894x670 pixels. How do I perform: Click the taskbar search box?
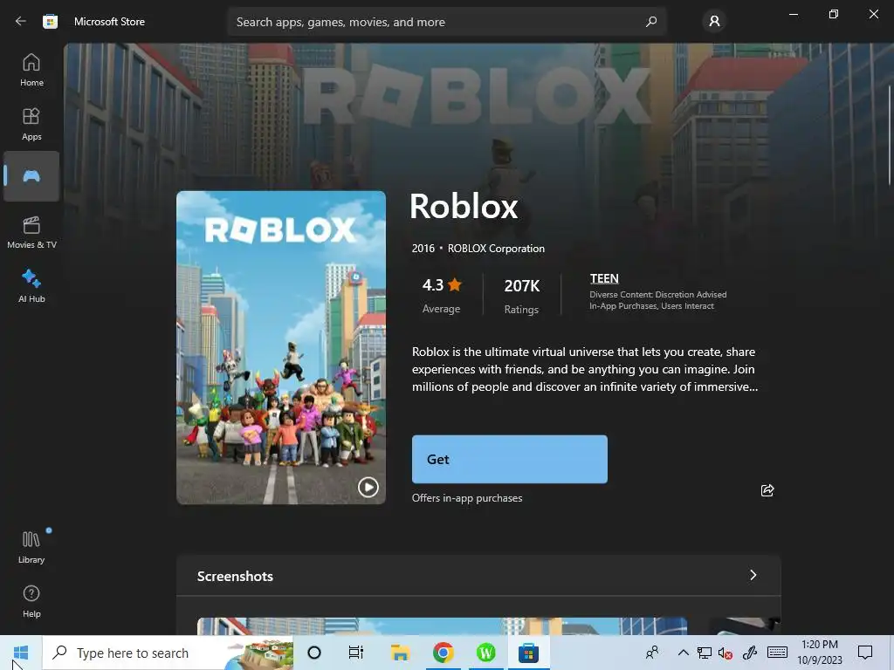tap(168, 653)
